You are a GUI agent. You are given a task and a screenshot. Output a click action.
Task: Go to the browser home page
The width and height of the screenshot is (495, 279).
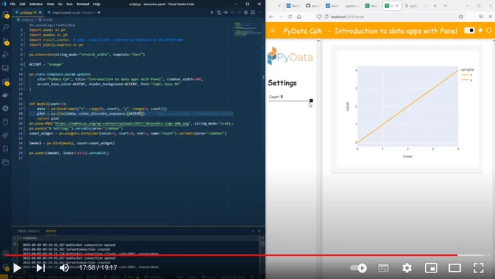coord(299,17)
